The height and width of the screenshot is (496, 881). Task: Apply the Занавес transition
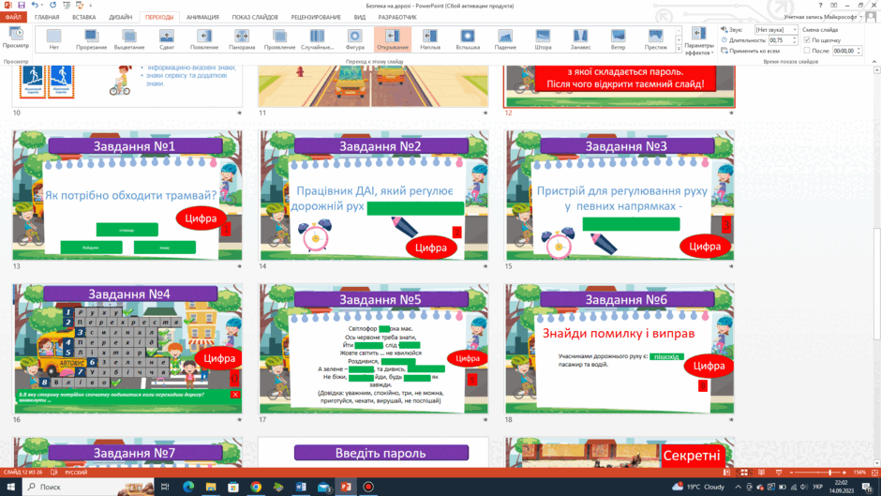581,39
